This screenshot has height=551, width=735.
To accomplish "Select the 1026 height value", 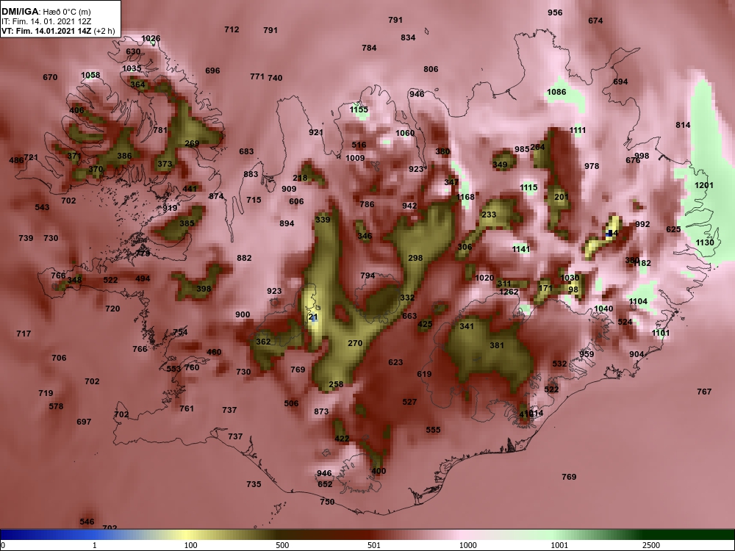I will pyautogui.click(x=151, y=38).
